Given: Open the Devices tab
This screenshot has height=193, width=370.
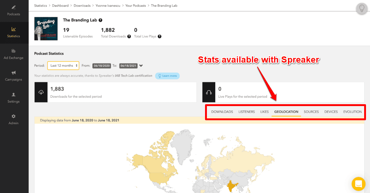Looking at the screenshot, I should pos(331,112).
